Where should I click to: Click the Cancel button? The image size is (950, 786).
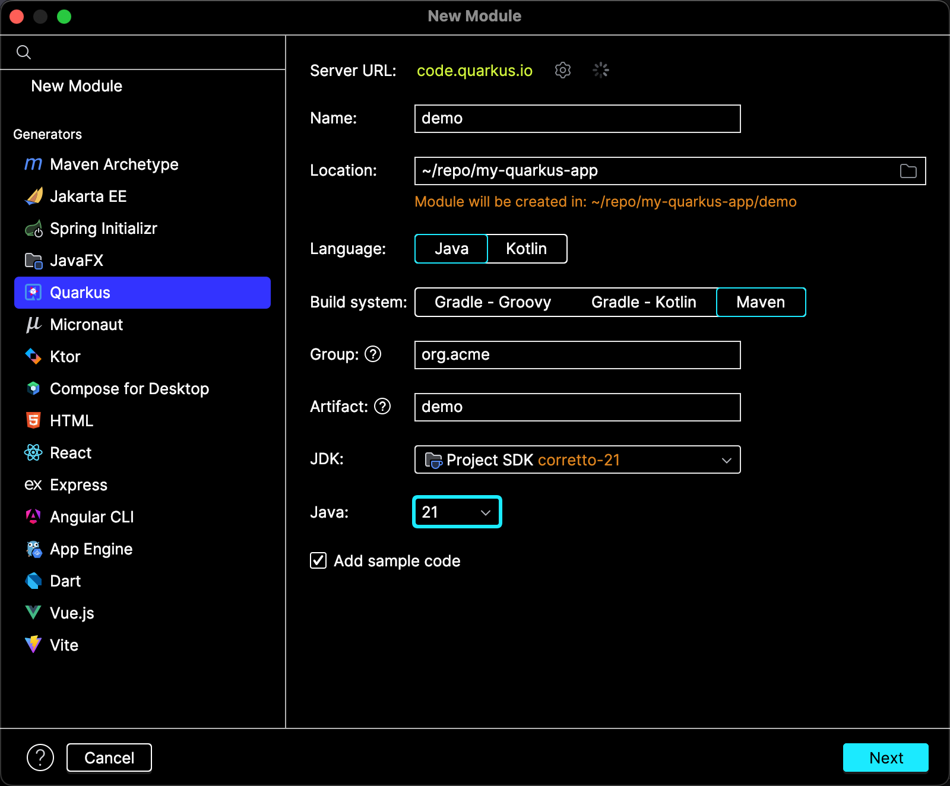pyautogui.click(x=109, y=758)
